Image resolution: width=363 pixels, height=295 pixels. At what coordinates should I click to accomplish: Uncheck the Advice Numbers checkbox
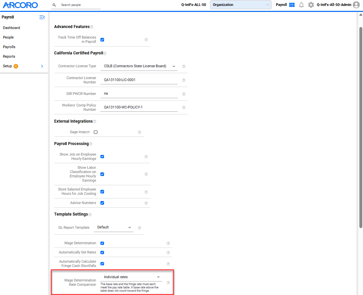point(102,203)
